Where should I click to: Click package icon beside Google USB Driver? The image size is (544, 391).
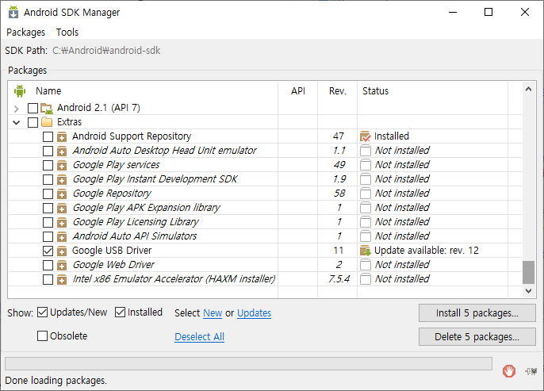(x=62, y=251)
